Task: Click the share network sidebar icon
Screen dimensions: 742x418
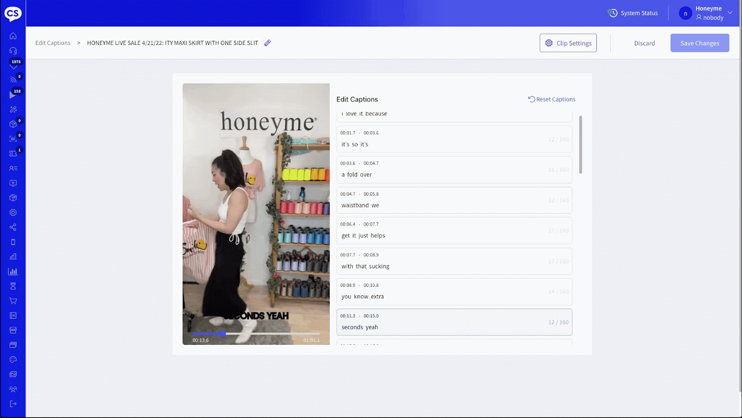Action: 13,227
